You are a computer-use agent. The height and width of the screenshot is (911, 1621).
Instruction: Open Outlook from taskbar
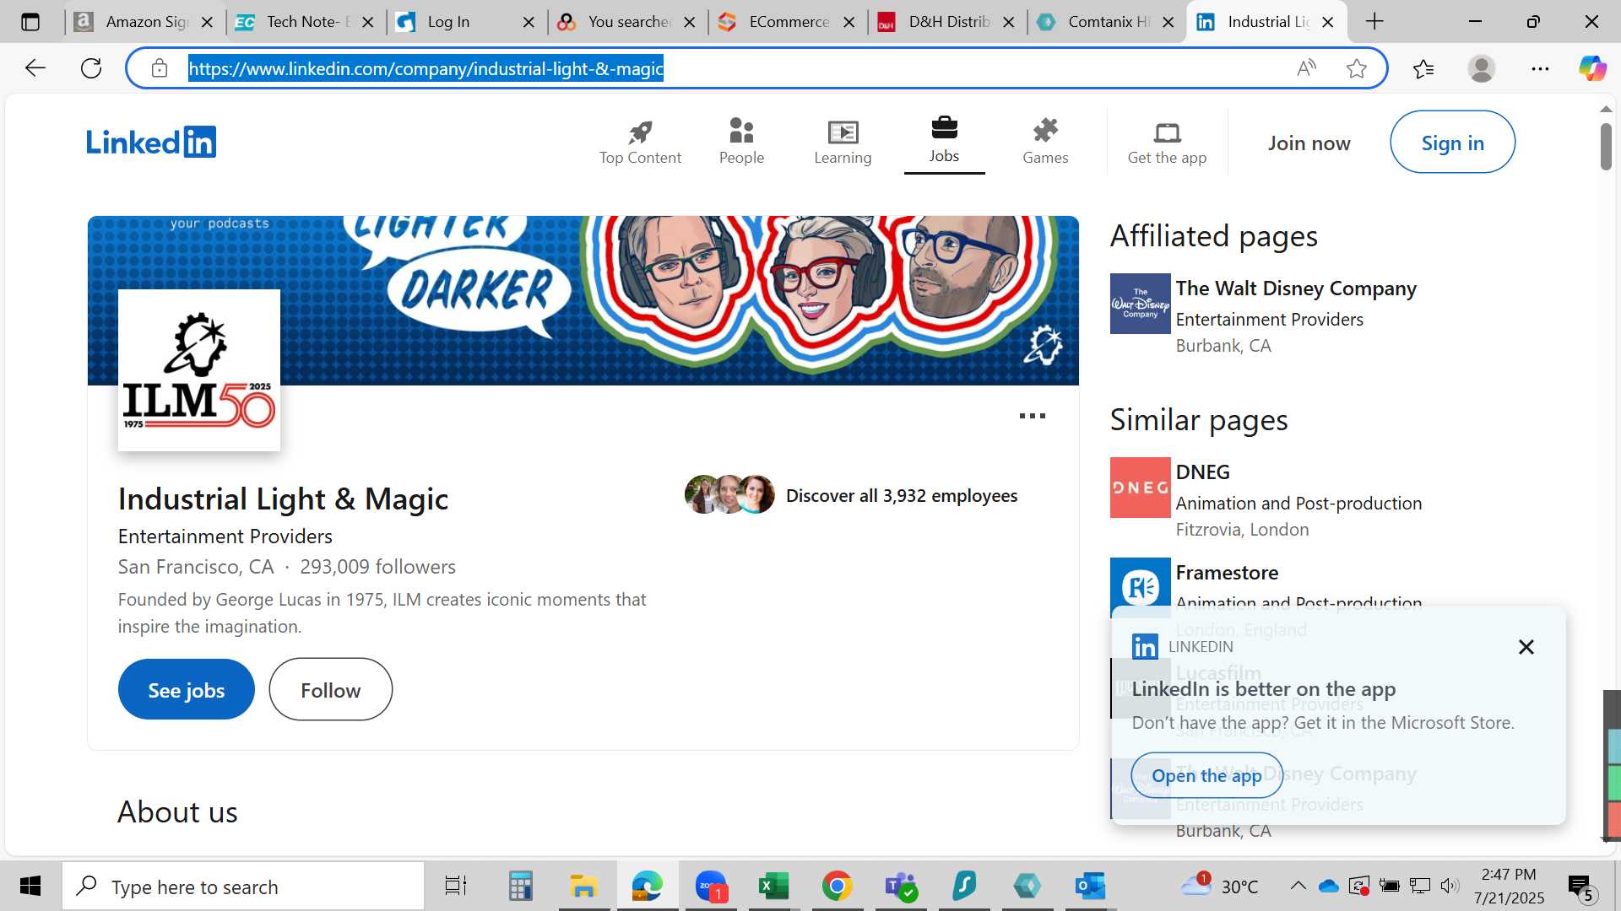coord(1090,886)
